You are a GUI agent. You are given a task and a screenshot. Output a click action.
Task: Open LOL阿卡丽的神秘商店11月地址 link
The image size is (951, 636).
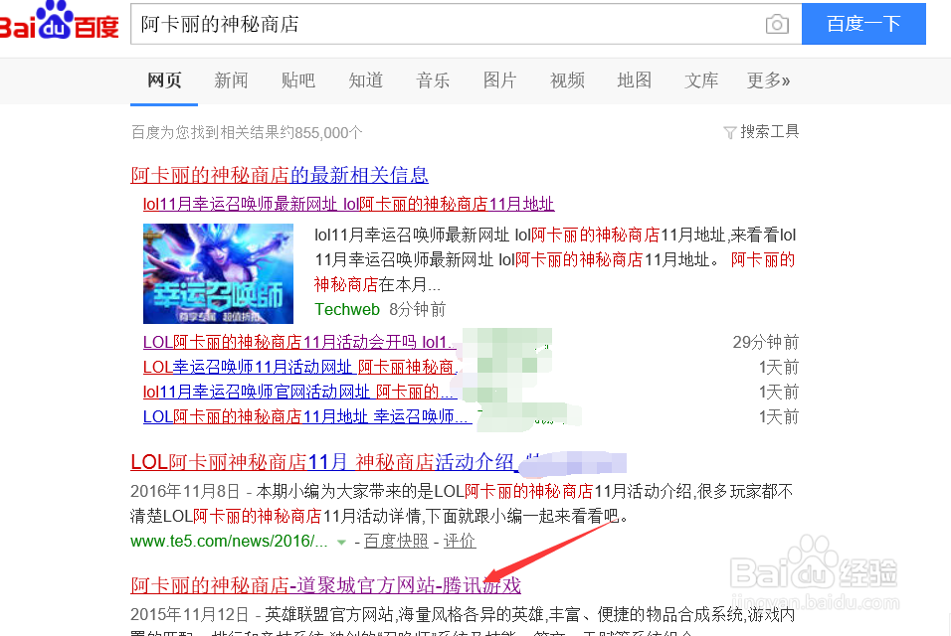pyautogui.click(x=307, y=416)
